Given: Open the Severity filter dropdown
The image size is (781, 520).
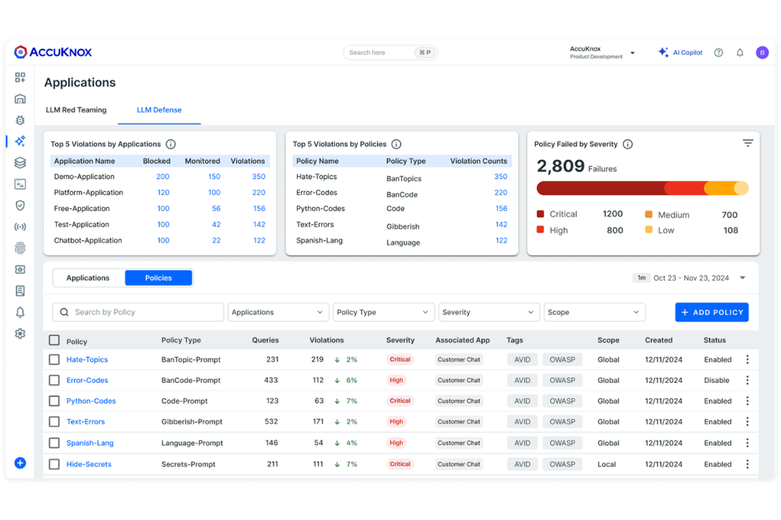Looking at the screenshot, I should (489, 312).
